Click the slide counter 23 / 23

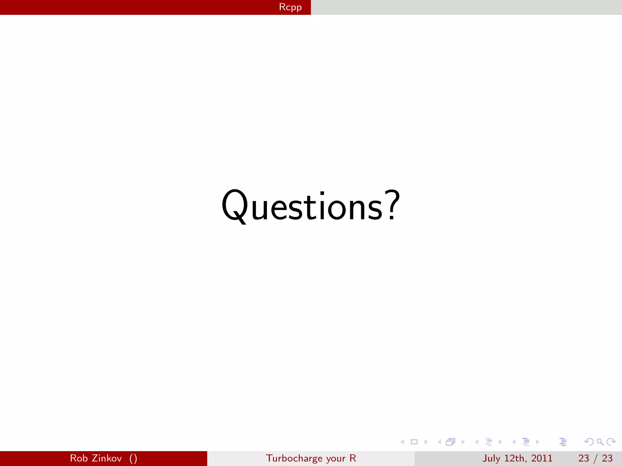pos(595,458)
